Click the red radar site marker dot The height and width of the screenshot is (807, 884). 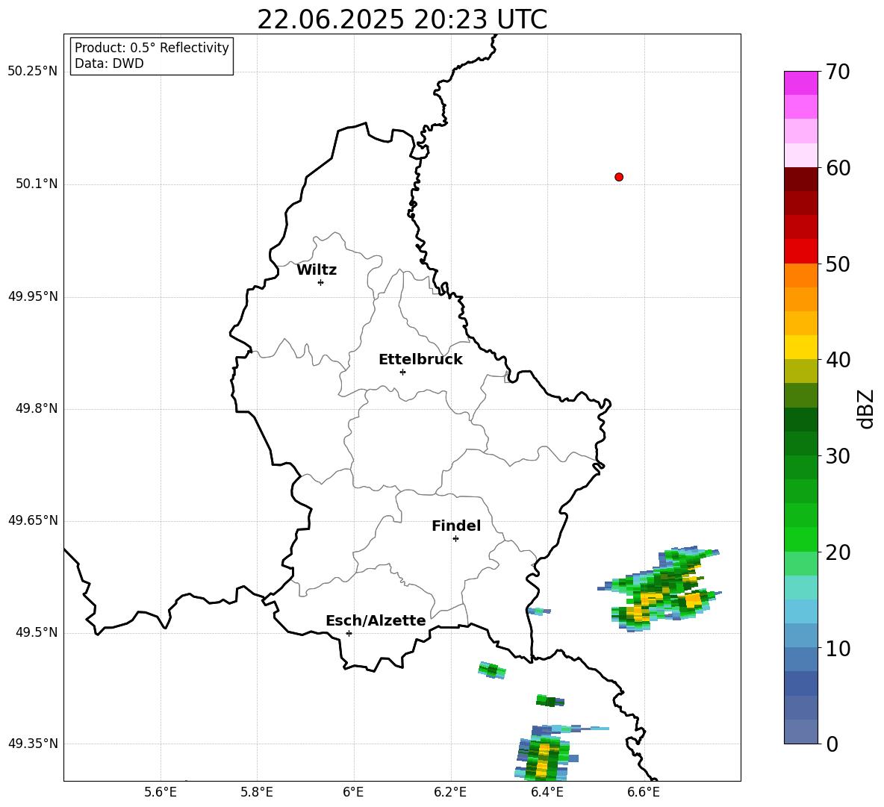click(619, 177)
